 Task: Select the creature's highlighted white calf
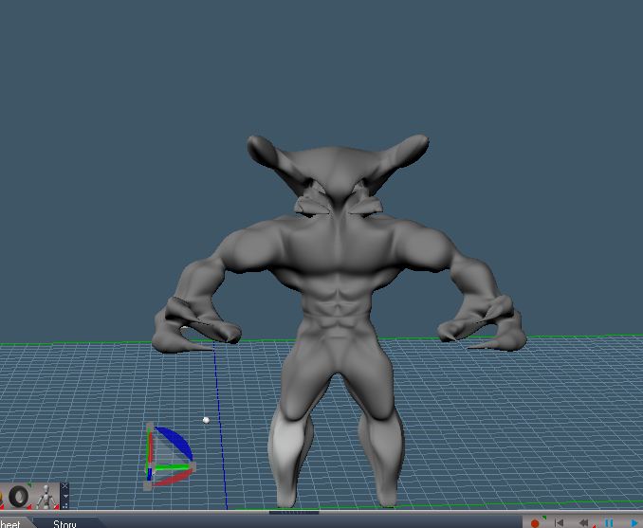[288, 441]
